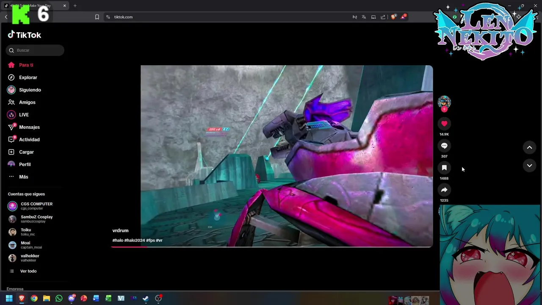
Task: Open Discord from taskbar
Action: (72, 298)
